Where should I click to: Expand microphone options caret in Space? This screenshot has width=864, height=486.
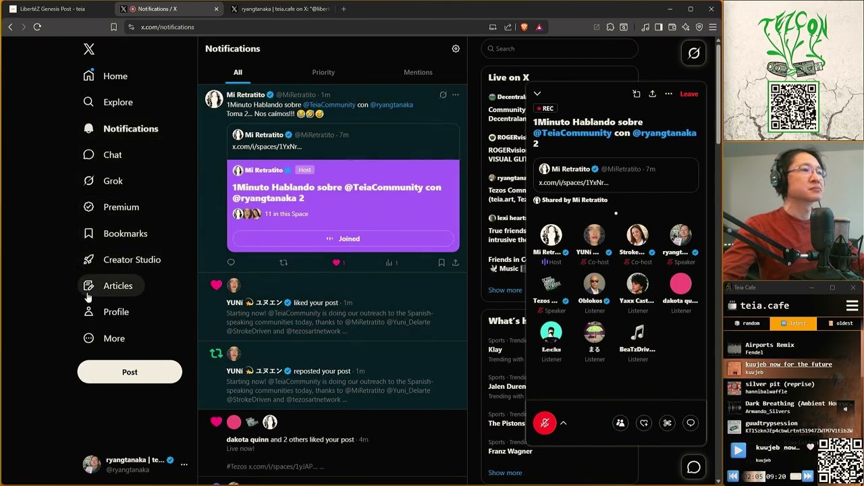pos(563,423)
